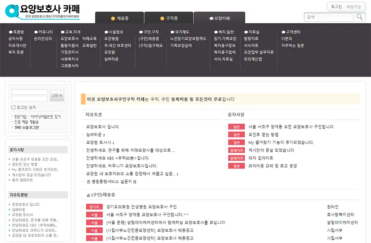Go to 온라인강의 in the menu
371x243 pixels.
[43, 38]
